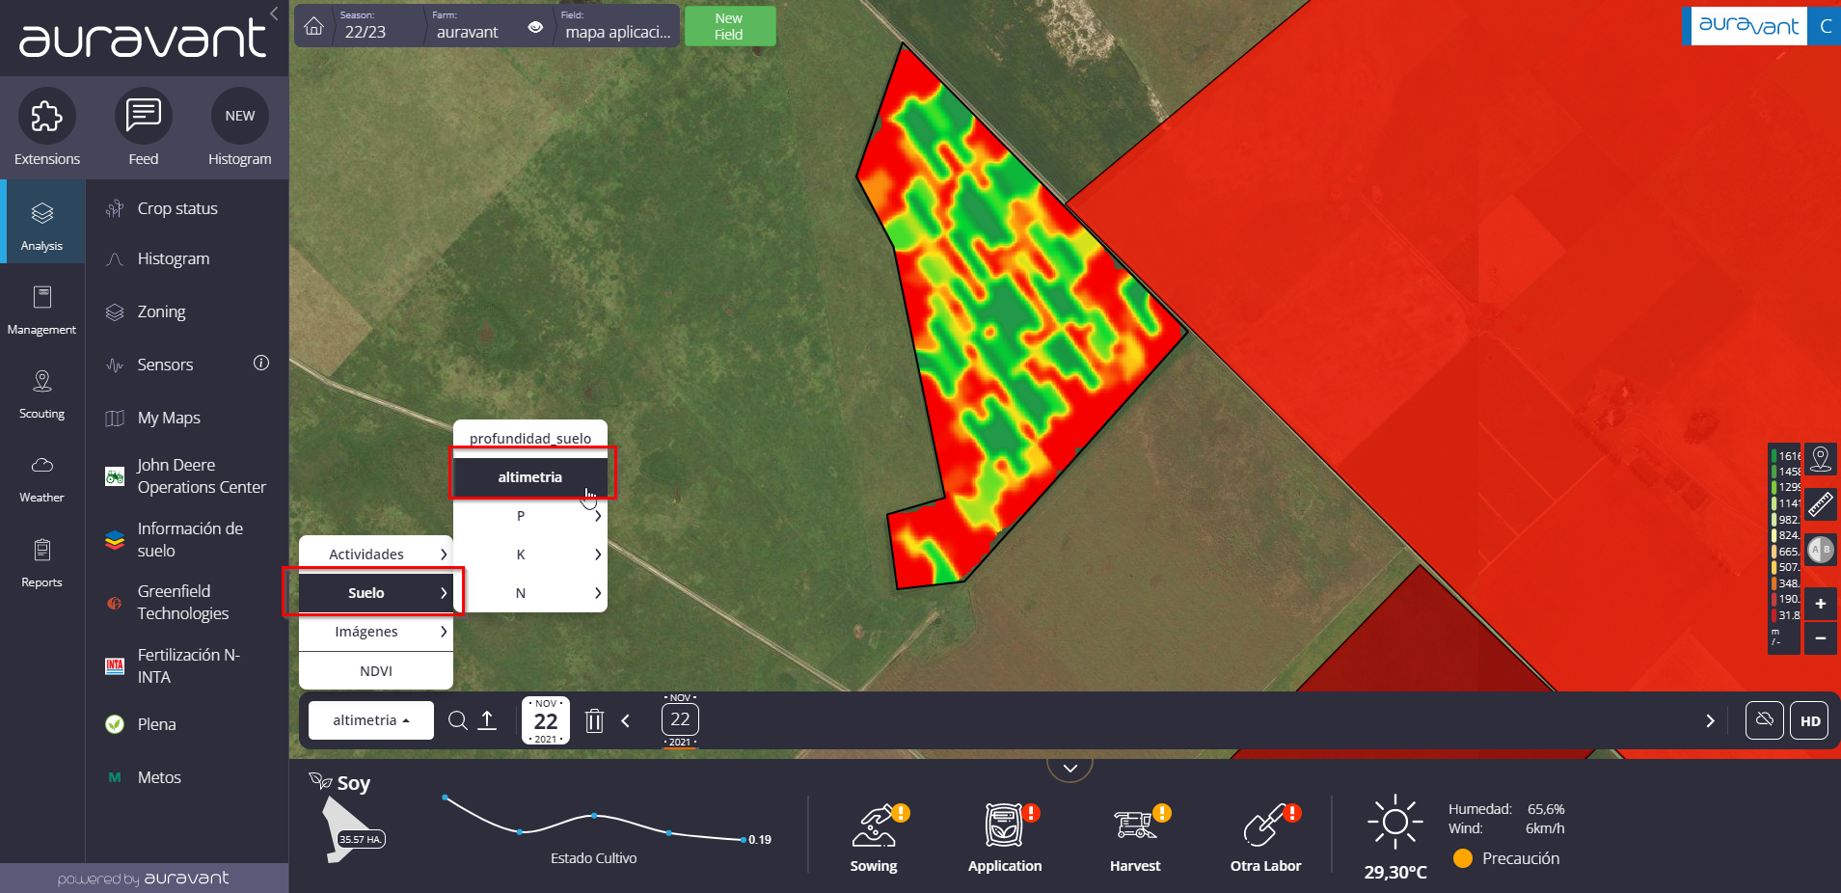
Task: Open the A/B compare tool
Action: point(1820,550)
